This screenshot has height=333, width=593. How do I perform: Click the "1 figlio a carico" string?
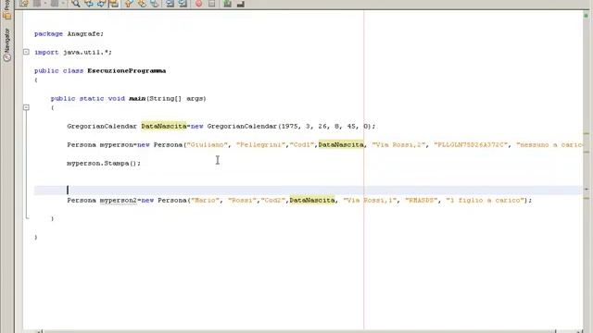click(x=486, y=200)
